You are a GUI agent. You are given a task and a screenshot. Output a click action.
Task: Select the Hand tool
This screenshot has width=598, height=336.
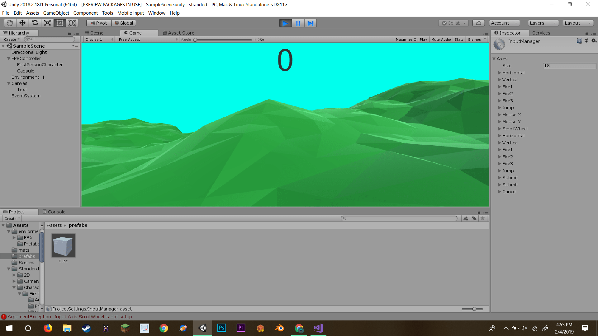point(10,23)
